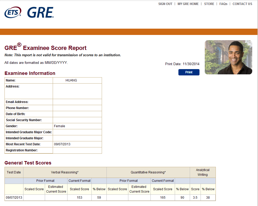Click the Verbal Reasoning* column header

click(65, 172)
